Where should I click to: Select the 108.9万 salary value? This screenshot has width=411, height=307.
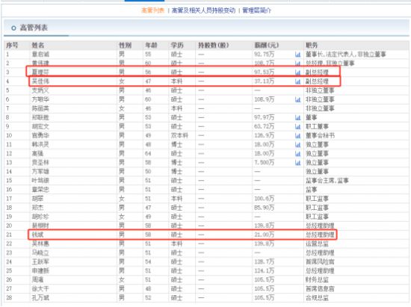[x=264, y=99]
